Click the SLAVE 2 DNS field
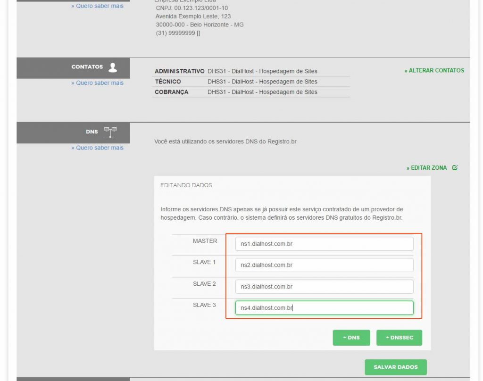Image resolution: width=483 pixels, height=381 pixels. [324, 286]
